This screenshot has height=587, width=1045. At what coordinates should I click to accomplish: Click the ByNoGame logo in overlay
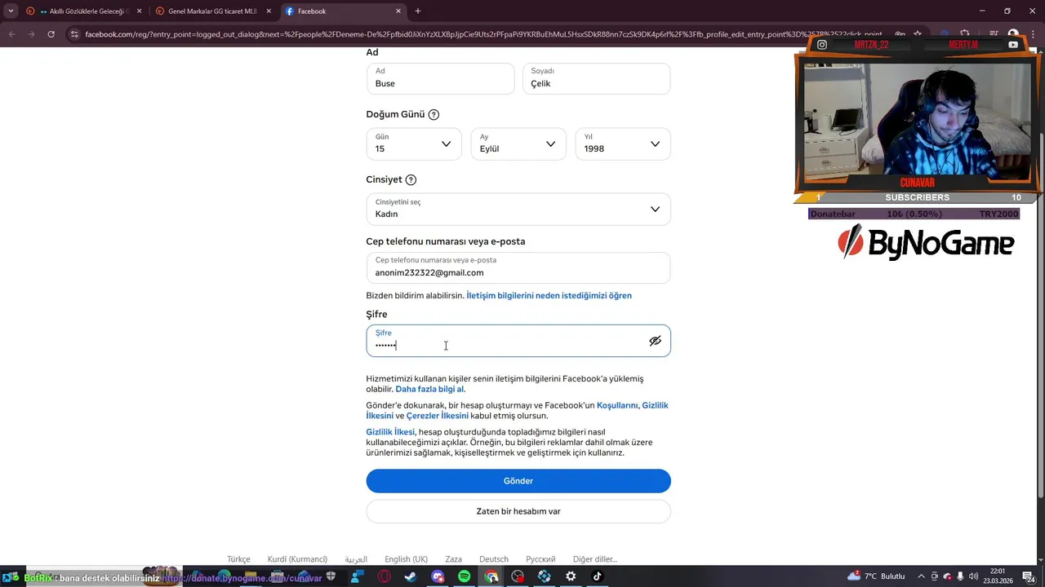point(926,242)
